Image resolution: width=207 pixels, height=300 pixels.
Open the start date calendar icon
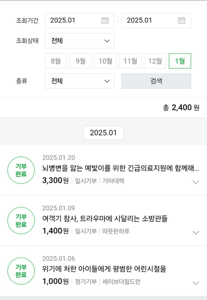coord(105,20)
